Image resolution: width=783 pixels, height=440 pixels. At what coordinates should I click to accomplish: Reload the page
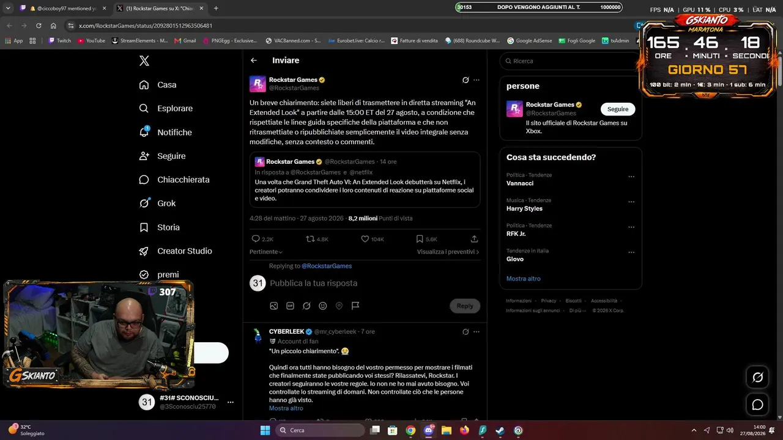click(x=39, y=26)
